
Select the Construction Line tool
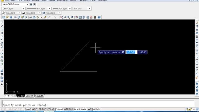coord(2,26)
